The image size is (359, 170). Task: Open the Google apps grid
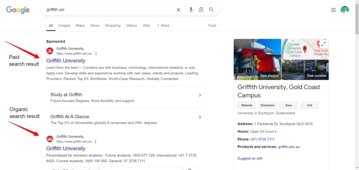coord(333,10)
